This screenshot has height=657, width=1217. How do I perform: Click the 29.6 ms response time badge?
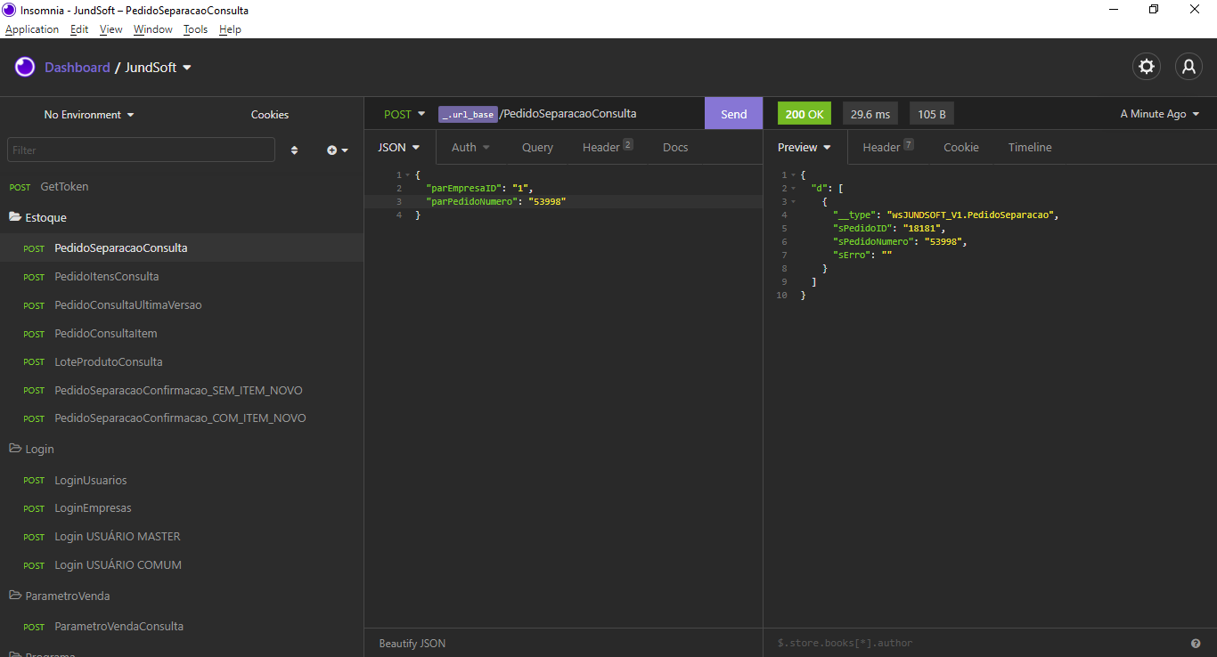tap(870, 114)
